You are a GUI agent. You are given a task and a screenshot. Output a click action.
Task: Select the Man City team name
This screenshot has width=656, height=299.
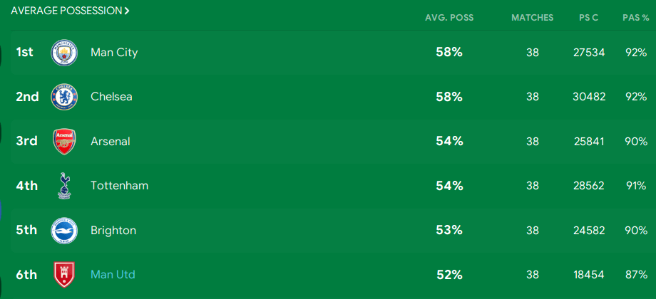[x=114, y=53]
